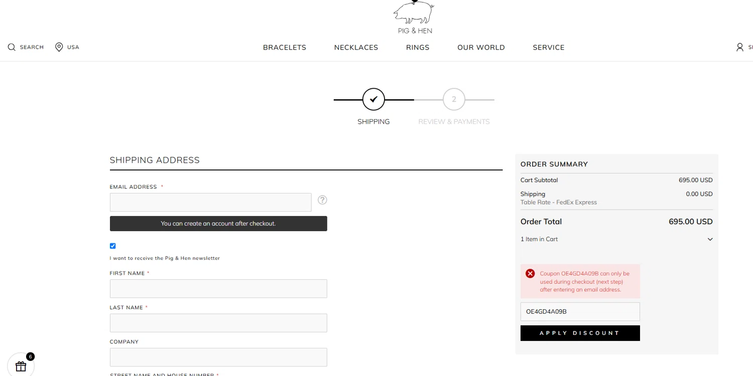Click the shipping step checkmark circle
753x376 pixels.
pos(373,99)
